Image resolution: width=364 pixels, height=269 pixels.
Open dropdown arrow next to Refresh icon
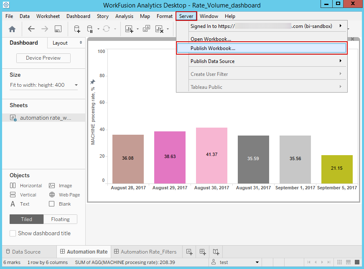coord(115,29)
